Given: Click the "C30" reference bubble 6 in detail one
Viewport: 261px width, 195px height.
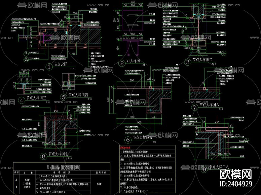Looking at the screenshot, I should pyautogui.click(x=26, y=59).
